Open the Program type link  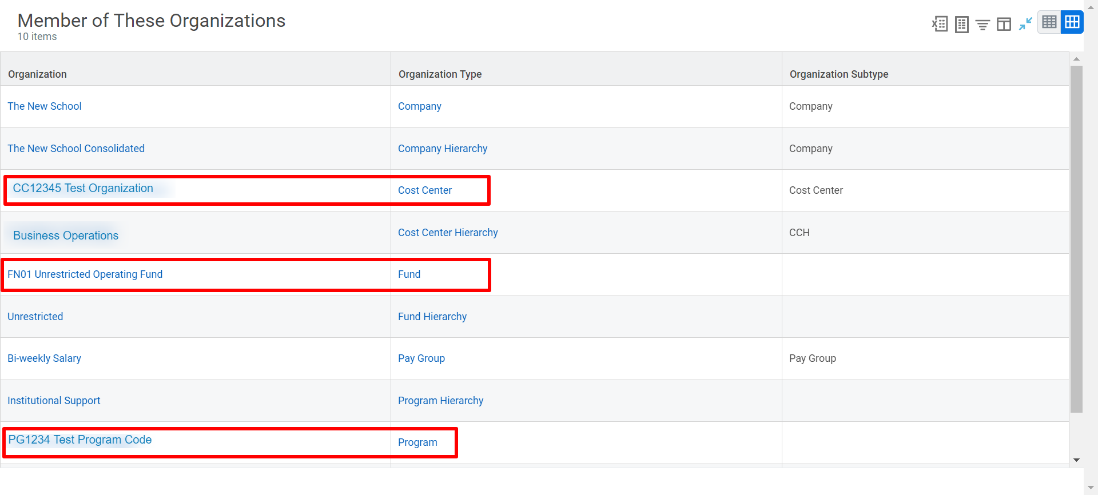point(417,442)
